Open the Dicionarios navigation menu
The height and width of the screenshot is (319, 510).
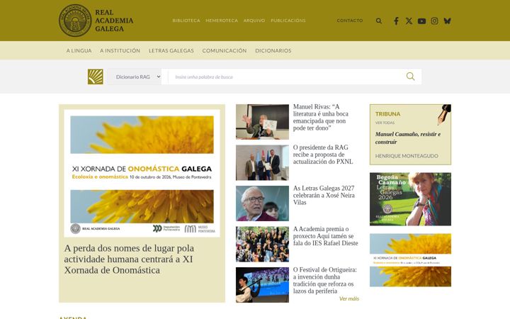273,51
